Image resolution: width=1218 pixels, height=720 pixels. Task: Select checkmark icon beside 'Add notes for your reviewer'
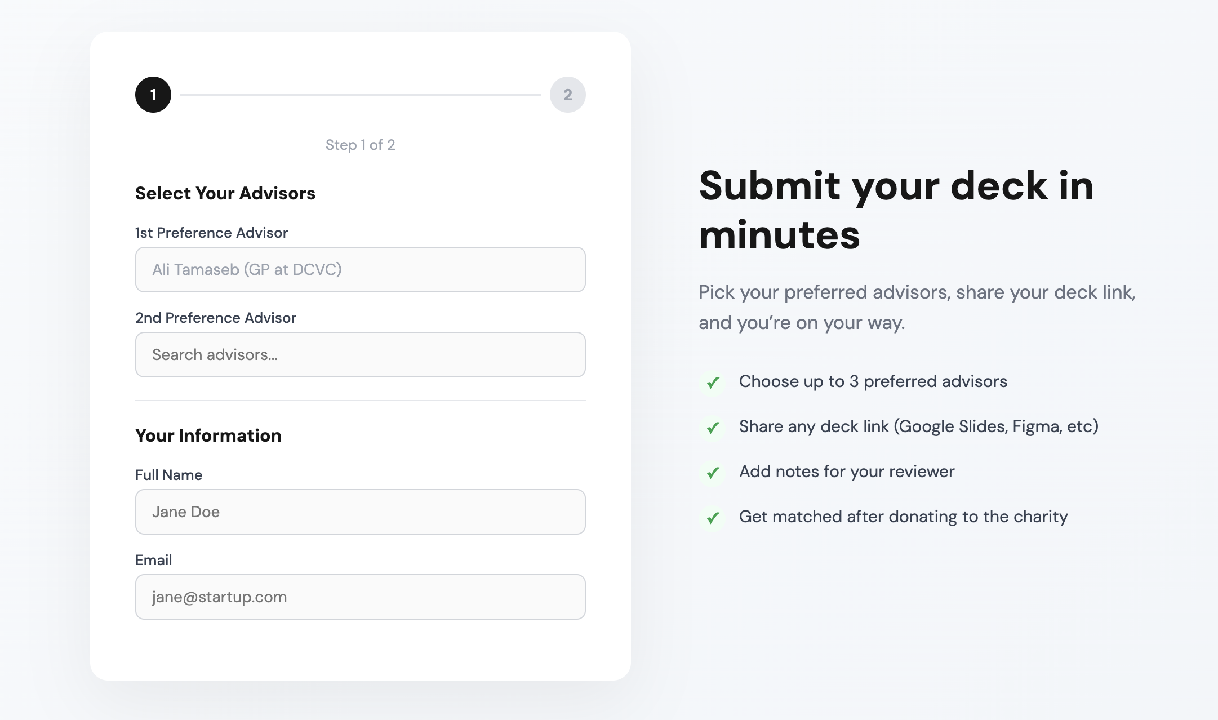pos(713,473)
